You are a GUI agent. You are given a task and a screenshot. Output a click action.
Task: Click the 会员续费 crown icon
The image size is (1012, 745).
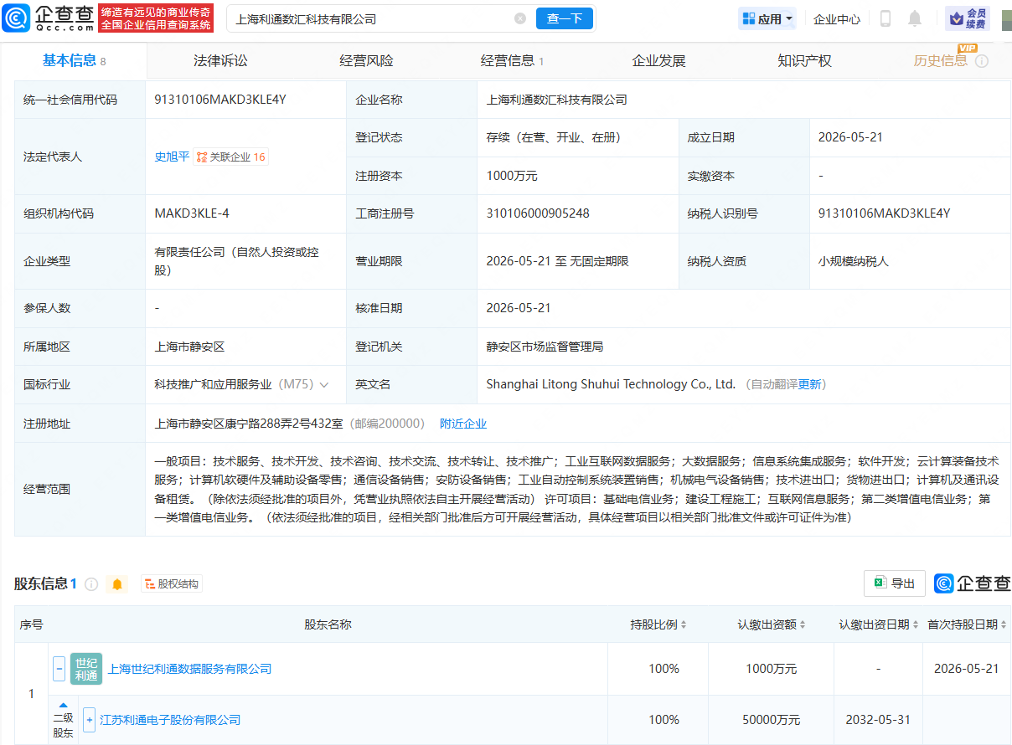coord(968,18)
